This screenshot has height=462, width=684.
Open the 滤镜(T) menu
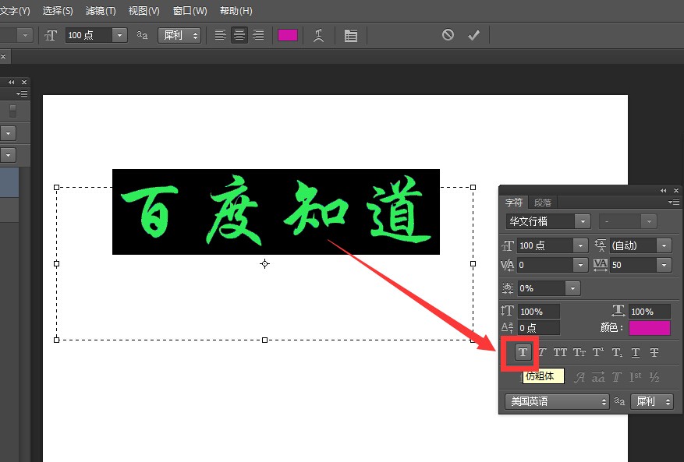(x=101, y=10)
